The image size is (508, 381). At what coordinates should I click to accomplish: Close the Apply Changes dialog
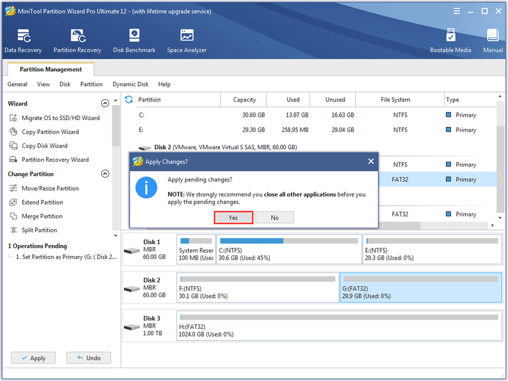tap(371, 161)
